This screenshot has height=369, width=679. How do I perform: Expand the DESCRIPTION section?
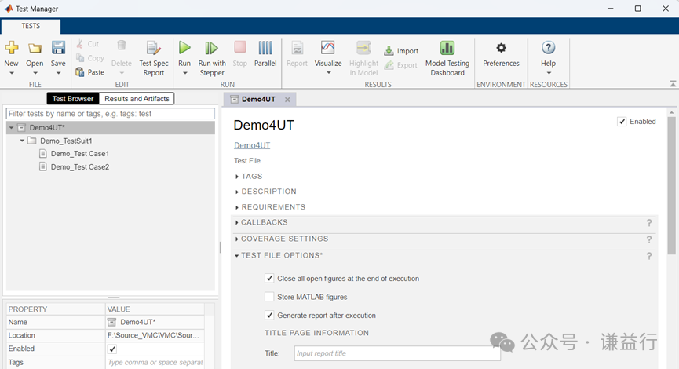[x=237, y=192]
